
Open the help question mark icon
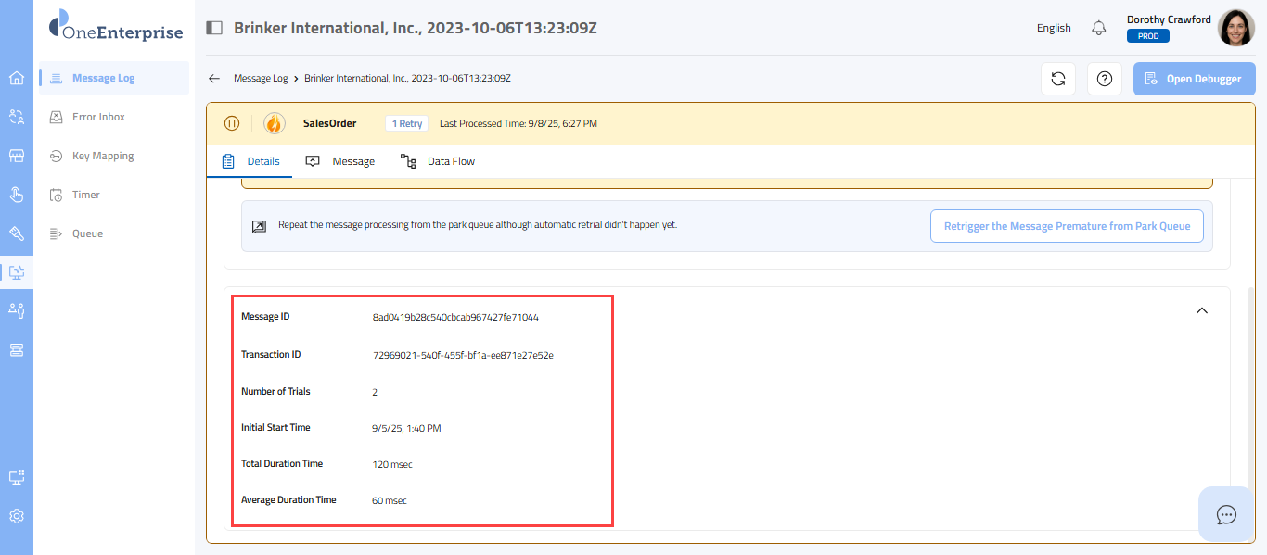1104,79
